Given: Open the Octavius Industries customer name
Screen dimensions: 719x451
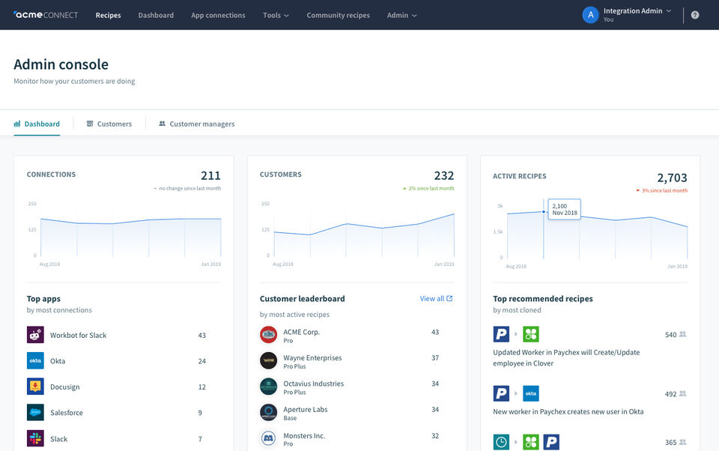Looking at the screenshot, I should (313, 384).
